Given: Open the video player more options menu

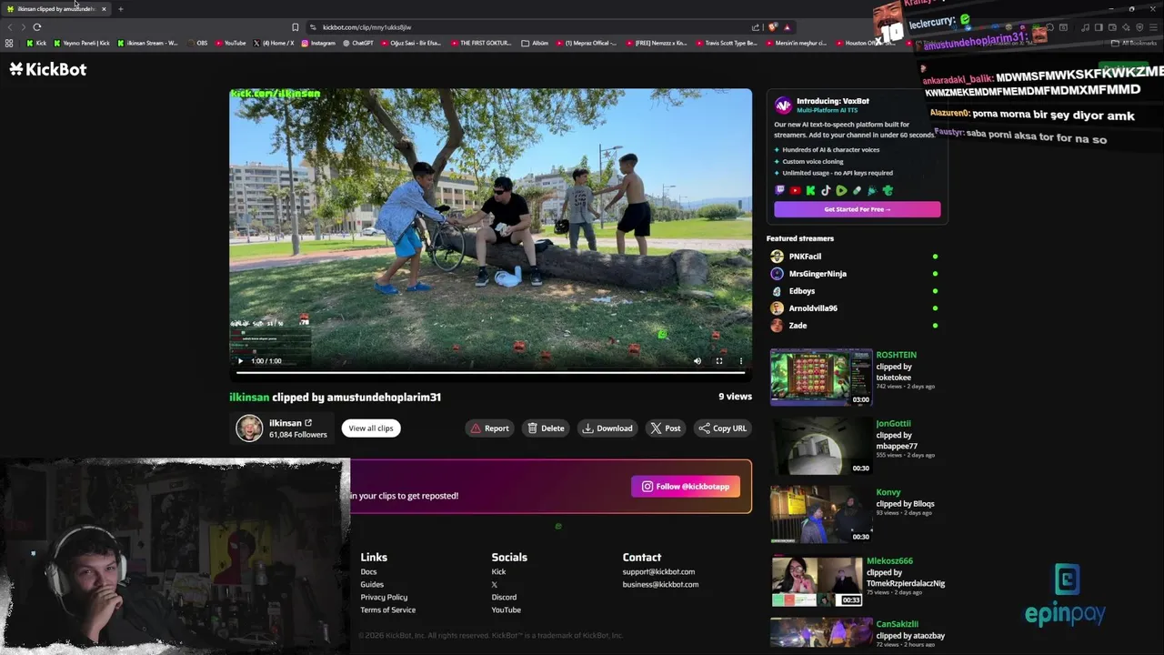Looking at the screenshot, I should click(740, 361).
